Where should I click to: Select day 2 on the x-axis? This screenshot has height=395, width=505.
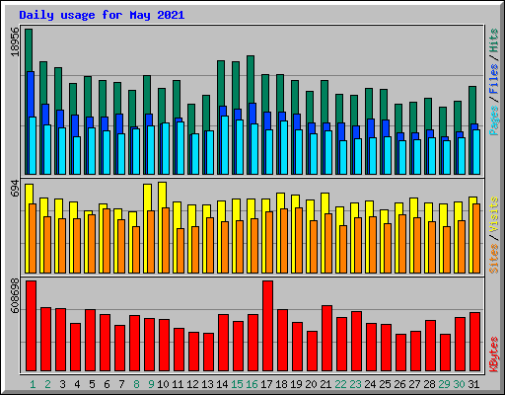pos(47,384)
